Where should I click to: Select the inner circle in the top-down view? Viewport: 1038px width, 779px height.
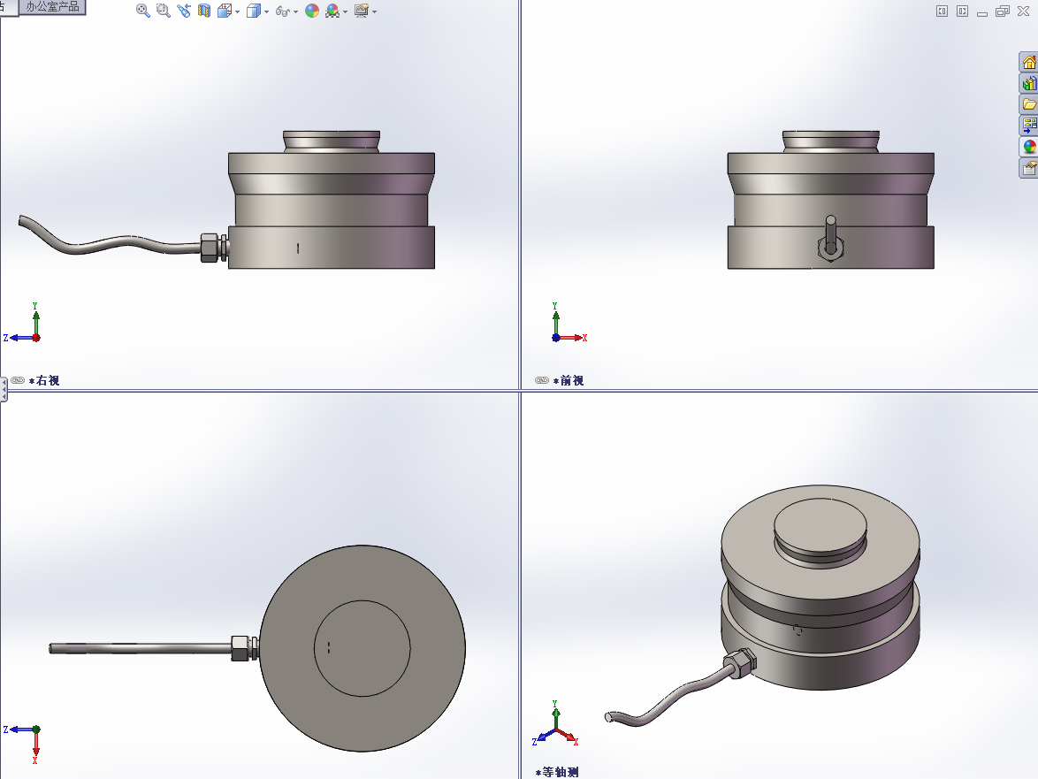pos(363,649)
